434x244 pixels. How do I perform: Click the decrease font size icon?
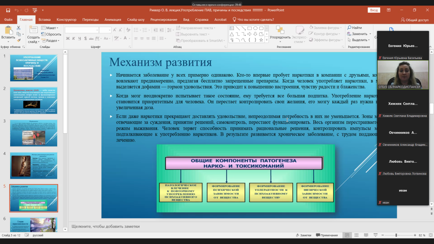[120, 30]
